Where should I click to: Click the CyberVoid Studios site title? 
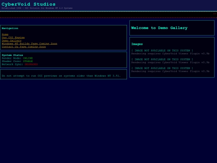(29, 4)
